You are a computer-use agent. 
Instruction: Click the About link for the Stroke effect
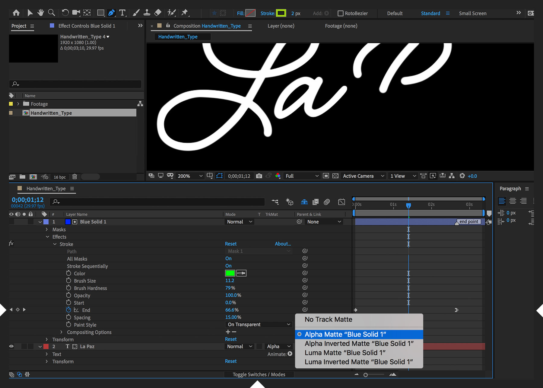tap(283, 244)
